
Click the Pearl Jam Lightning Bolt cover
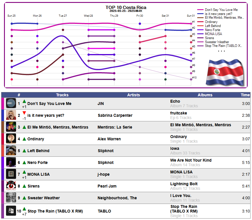click(11, 186)
